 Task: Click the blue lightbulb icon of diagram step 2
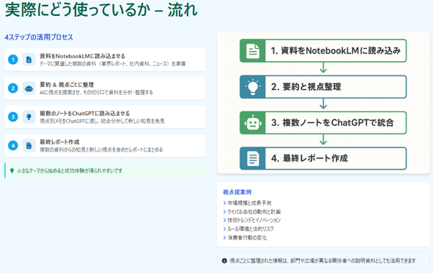pyautogui.click(x=252, y=87)
